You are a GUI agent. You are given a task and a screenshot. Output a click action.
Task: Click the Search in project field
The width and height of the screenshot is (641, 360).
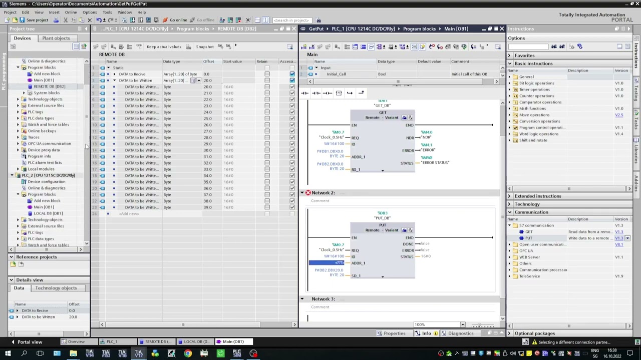(292, 20)
